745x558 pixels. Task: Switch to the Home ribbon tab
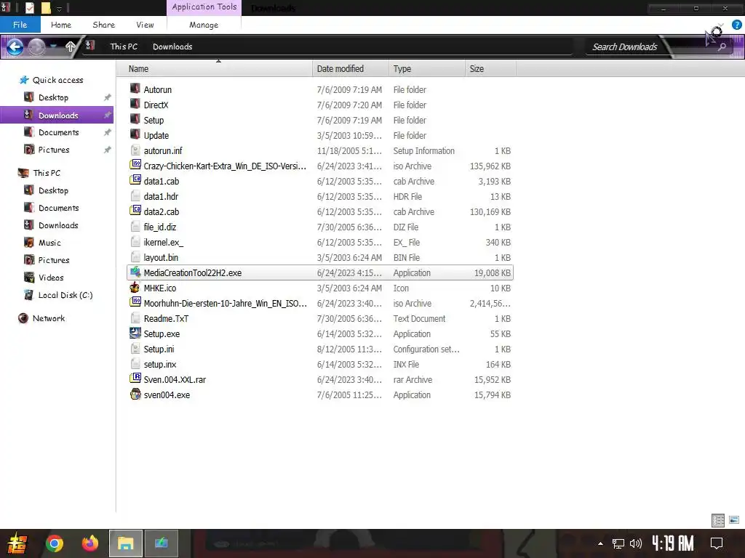pos(61,25)
